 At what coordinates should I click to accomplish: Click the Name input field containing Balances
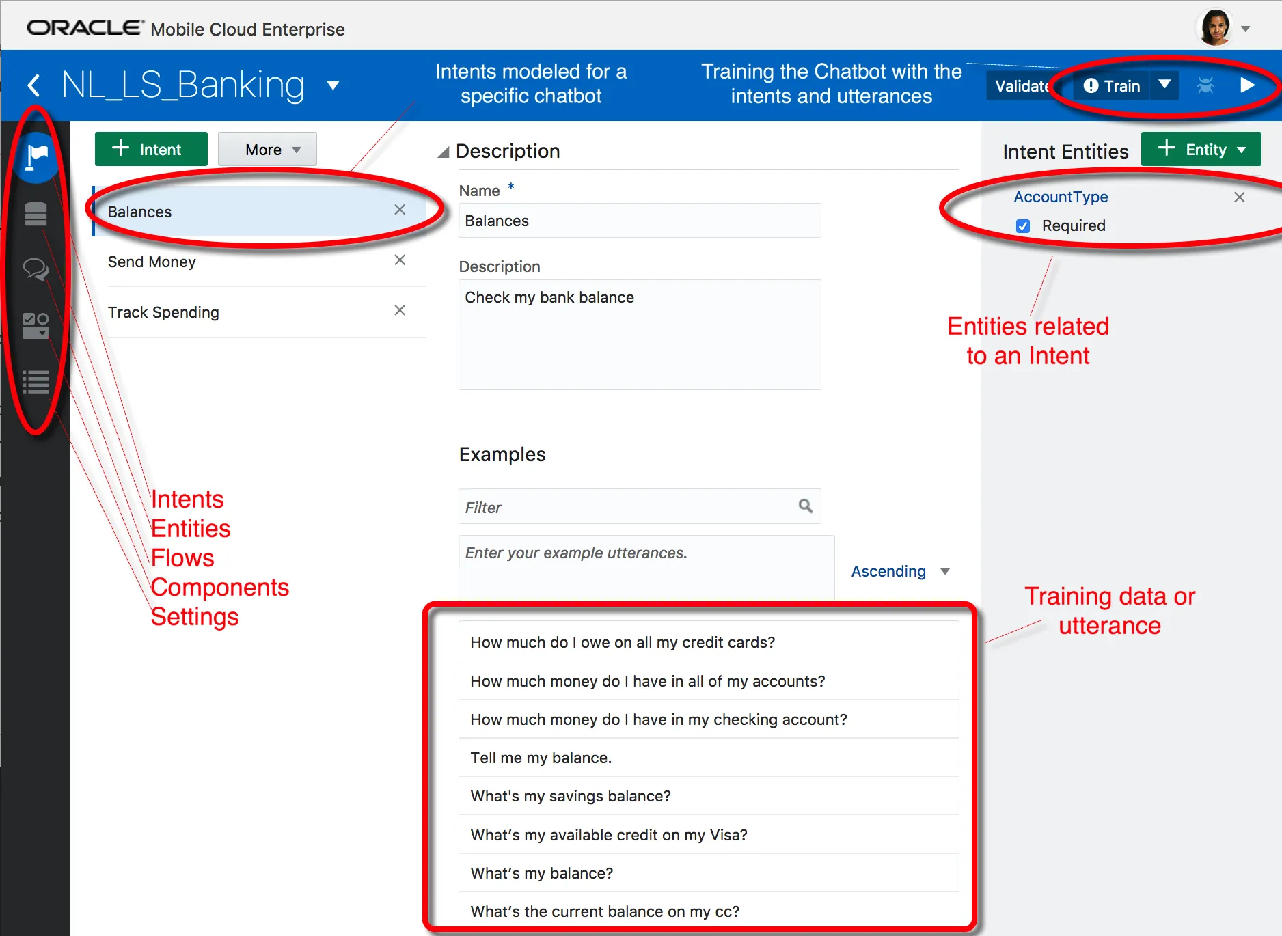pyautogui.click(x=640, y=221)
